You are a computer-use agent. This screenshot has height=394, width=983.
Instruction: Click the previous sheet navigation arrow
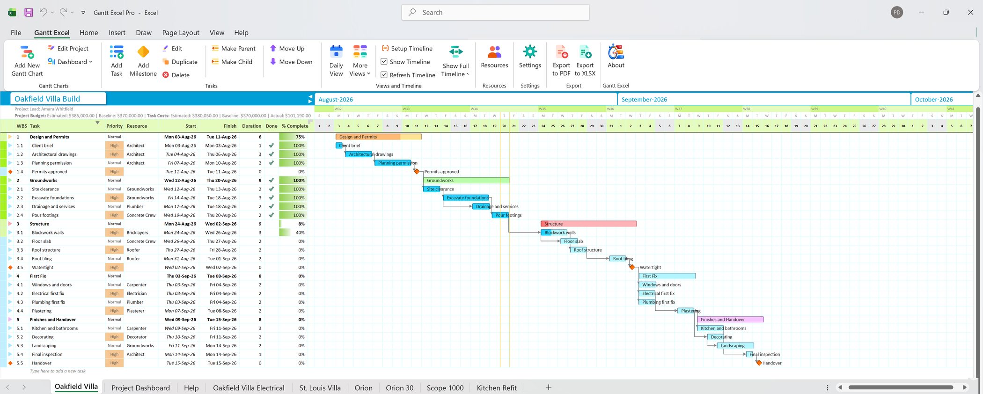point(7,387)
